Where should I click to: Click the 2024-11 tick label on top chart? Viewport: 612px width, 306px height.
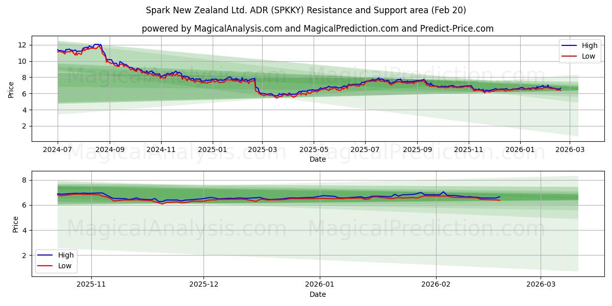click(x=161, y=150)
